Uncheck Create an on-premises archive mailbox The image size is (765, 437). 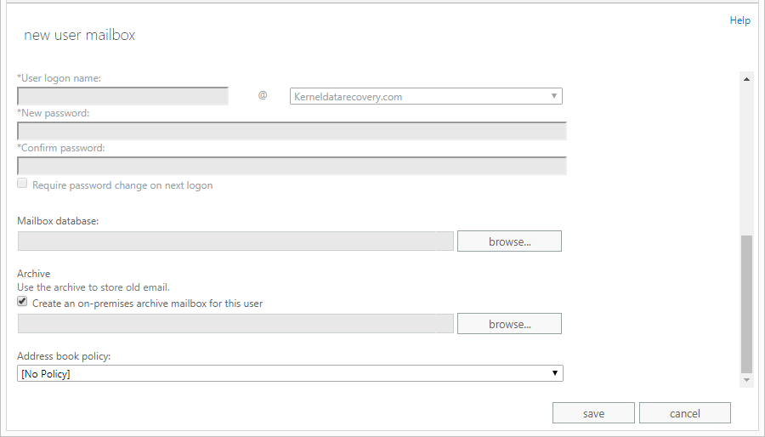23,302
